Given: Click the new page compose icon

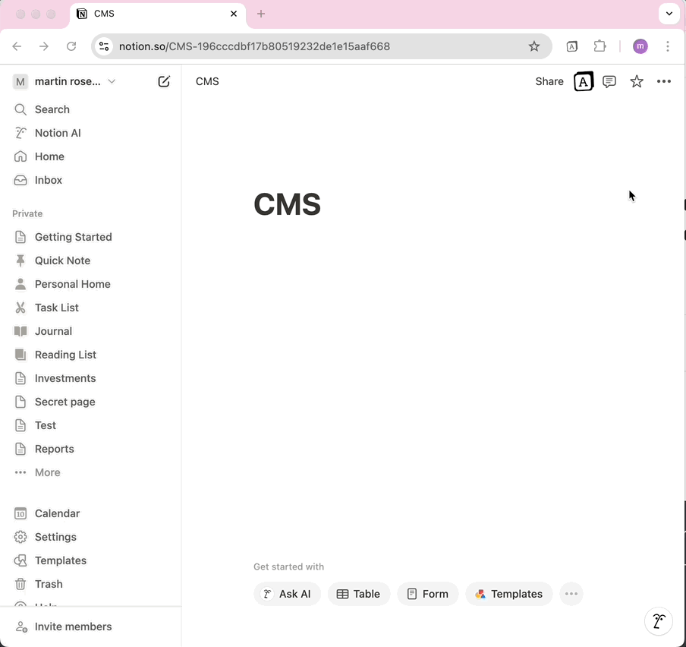Looking at the screenshot, I should [x=164, y=81].
